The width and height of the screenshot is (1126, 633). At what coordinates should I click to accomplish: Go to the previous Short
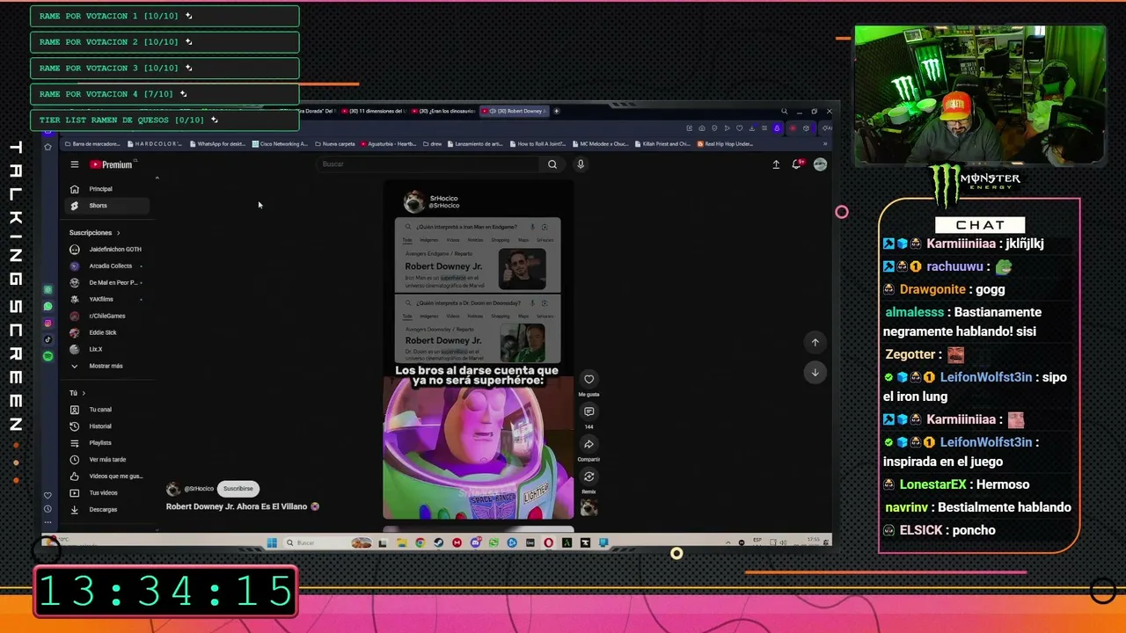tap(815, 342)
